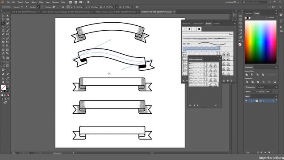The height and width of the screenshot is (160, 284).
Task: Click Pathfinder Exclude icon
Action: pos(263,75)
